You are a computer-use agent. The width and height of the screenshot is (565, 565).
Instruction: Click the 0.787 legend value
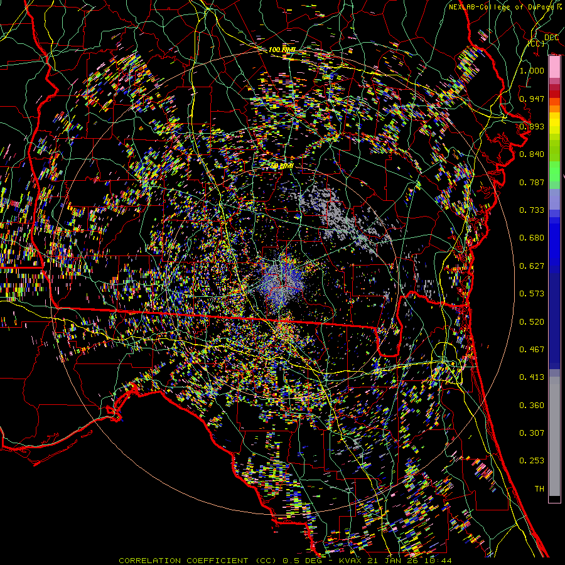coord(532,182)
